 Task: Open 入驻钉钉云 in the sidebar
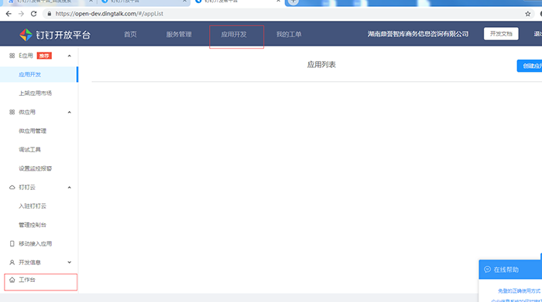(x=33, y=206)
